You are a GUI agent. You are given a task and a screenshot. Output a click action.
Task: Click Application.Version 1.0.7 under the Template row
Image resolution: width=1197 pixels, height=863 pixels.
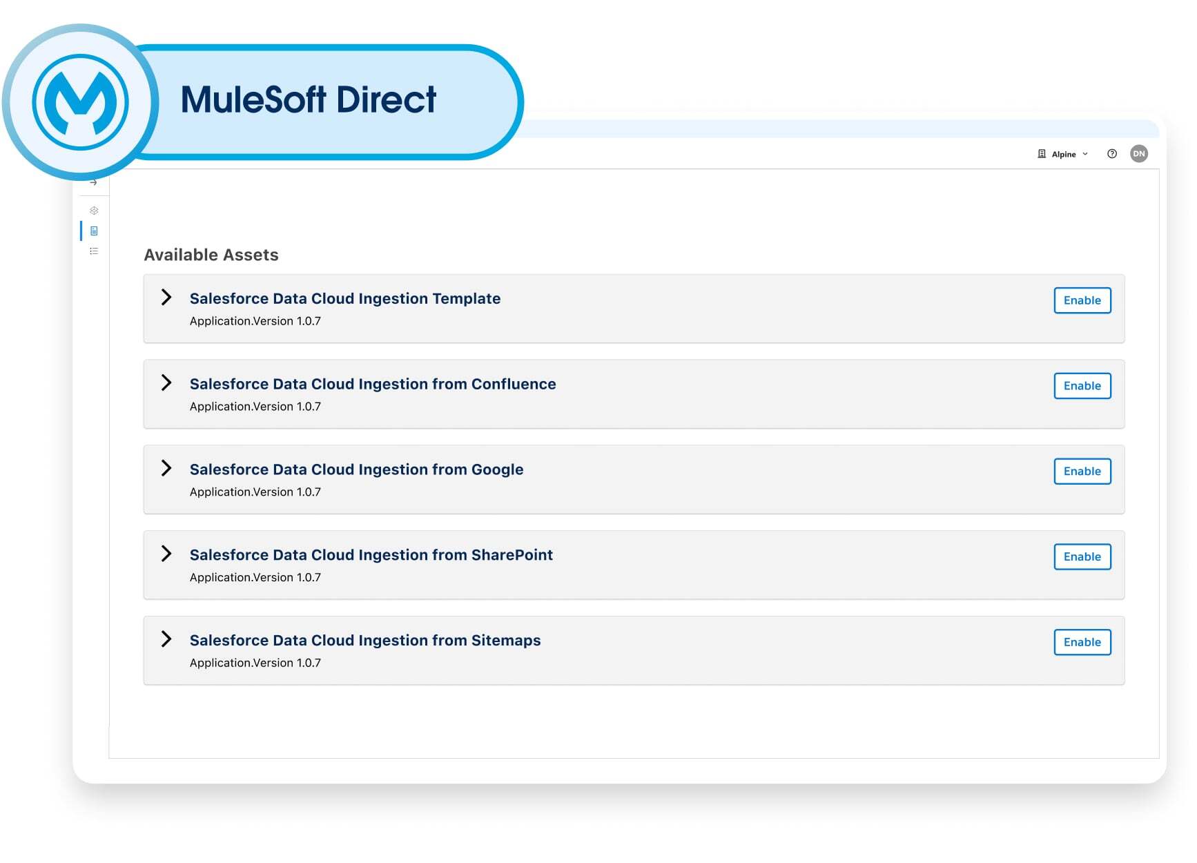pos(255,321)
